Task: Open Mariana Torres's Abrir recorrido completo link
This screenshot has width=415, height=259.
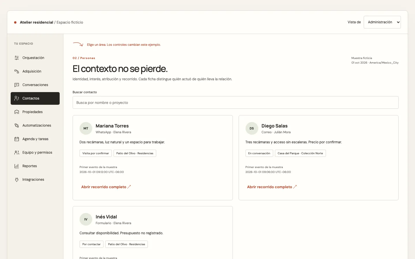Action: 106,187
